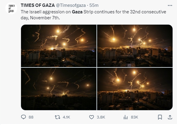
Task: Open the bottom-right flare photo
Action: 135,89
